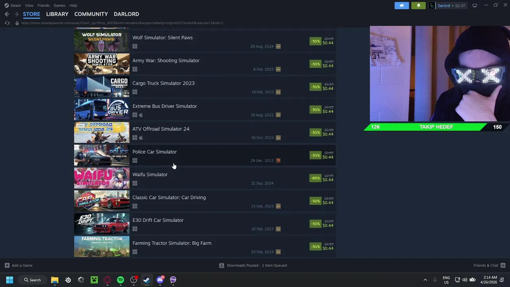
Task: Open Wolf Simulator: Silent Paws thumbnail
Action: 102,41
